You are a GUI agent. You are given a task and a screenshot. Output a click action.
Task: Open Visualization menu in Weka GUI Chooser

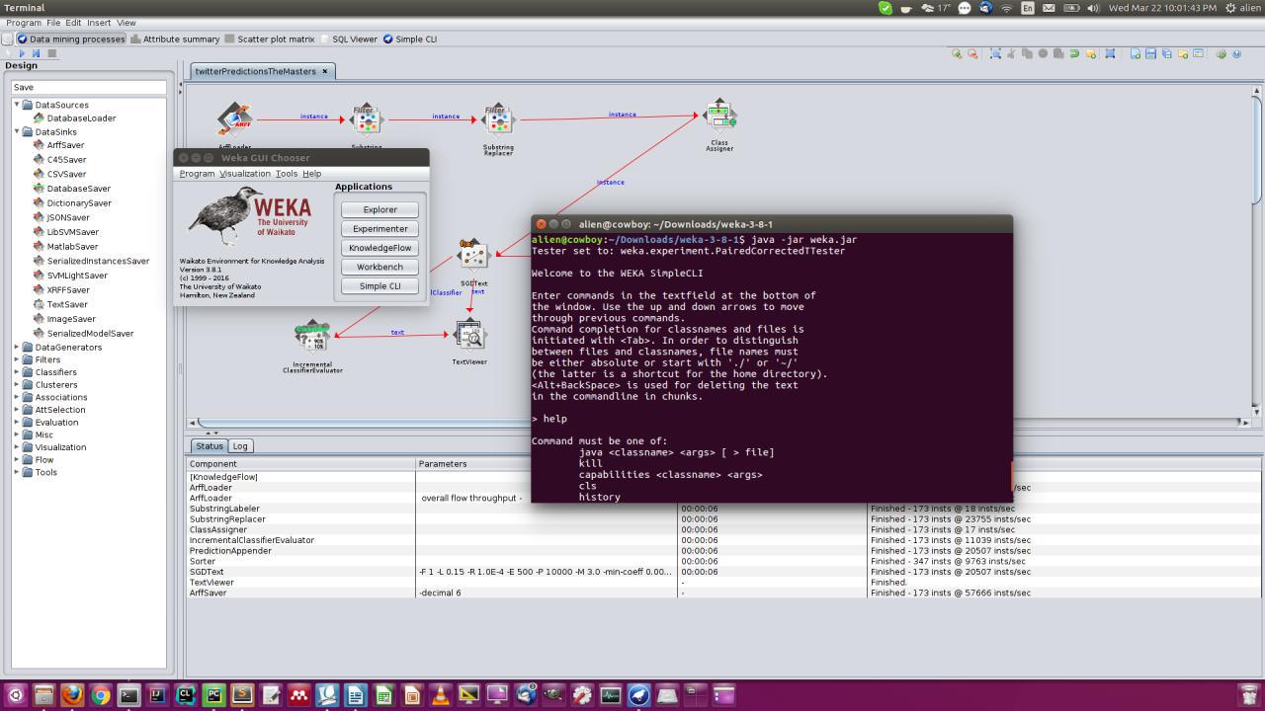pos(245,174)
